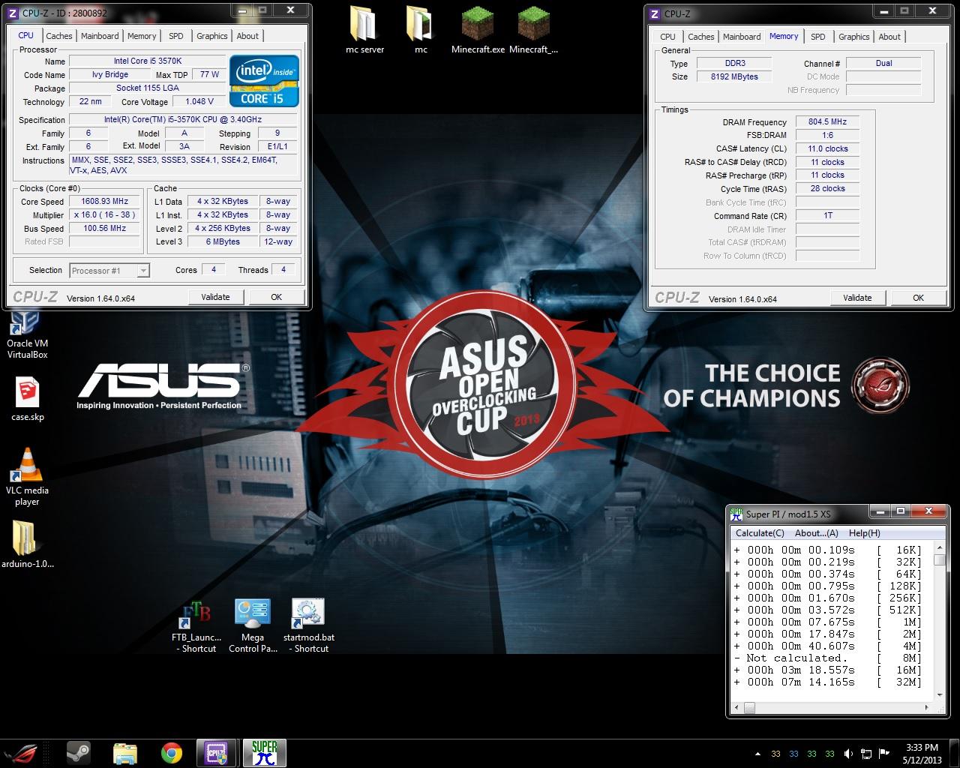The image size is (960, 768).
Task: Switch to Super PI taskbar button
Action: [264, 752]
